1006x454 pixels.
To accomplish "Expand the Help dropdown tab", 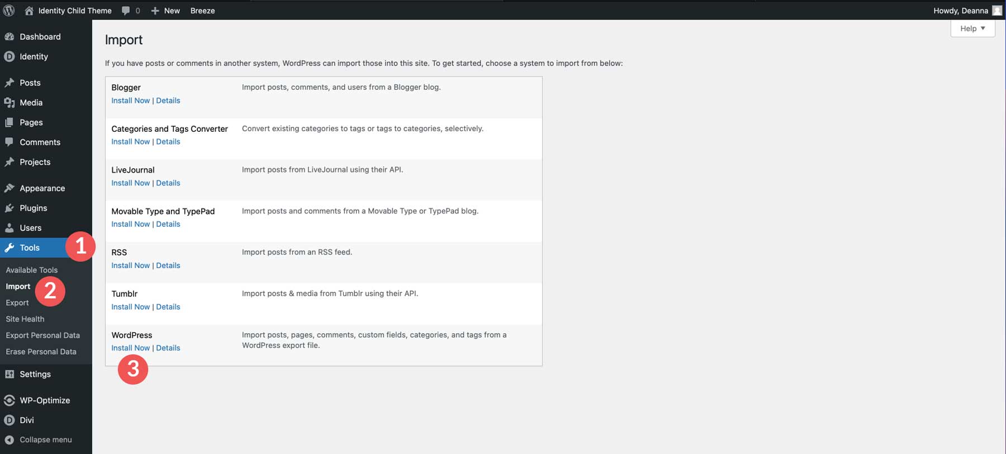I will pyautogui.click(x=972, y=28).
